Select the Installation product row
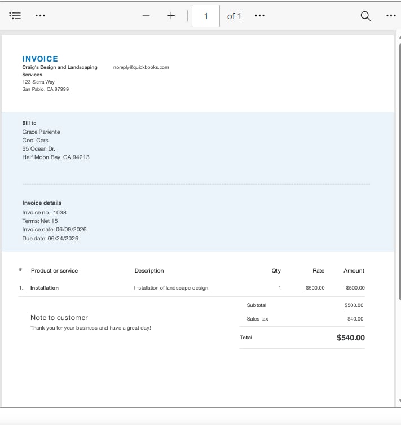The image size is (401, 425). coord(192,288)
